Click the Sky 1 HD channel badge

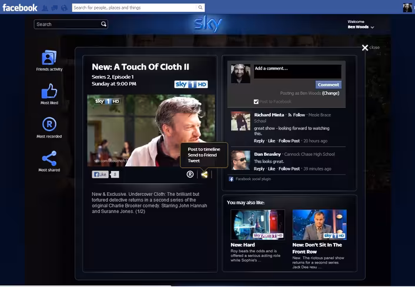tap(191, 85)
